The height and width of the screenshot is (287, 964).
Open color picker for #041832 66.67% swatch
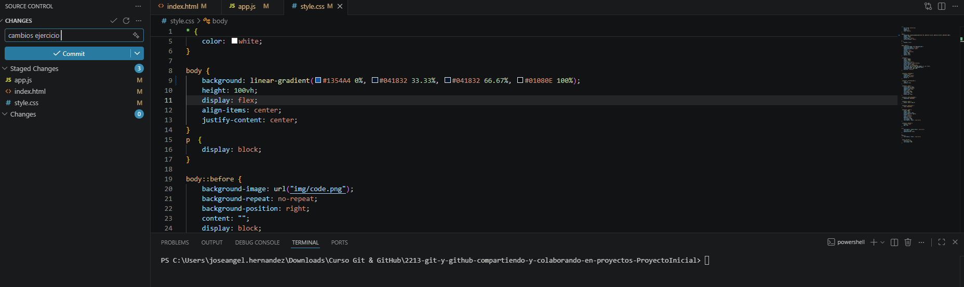448,80
